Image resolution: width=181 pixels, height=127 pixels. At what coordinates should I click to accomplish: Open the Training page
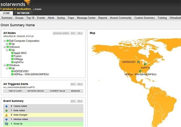point(162,18)
